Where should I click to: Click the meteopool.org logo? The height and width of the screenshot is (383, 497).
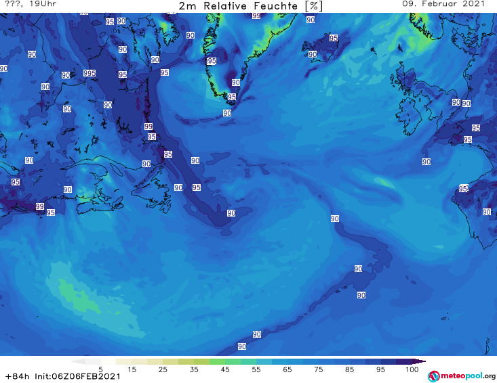(x=462, y=376)
